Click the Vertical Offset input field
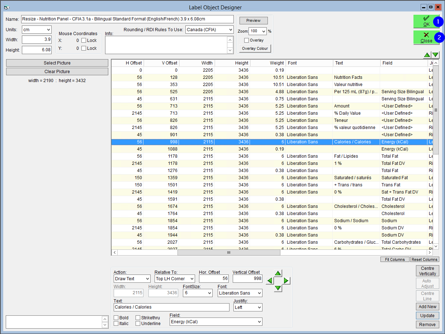 247,279
